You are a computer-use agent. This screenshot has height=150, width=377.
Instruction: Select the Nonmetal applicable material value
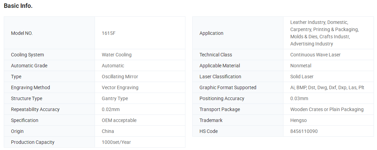301,66
